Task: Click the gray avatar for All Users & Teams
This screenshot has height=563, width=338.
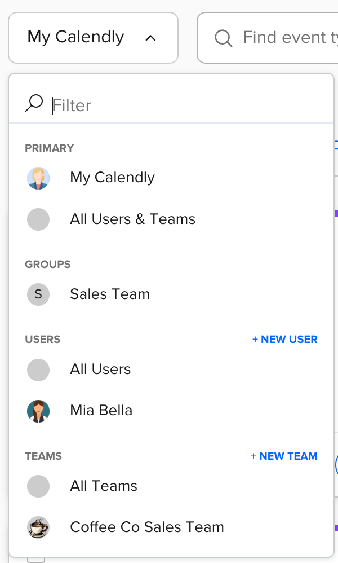Action: click(38, 219)
